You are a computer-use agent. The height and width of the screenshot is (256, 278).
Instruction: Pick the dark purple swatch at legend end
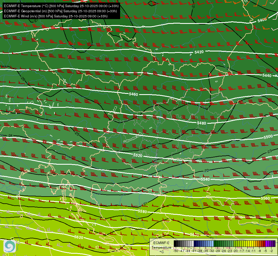(275, 243)
